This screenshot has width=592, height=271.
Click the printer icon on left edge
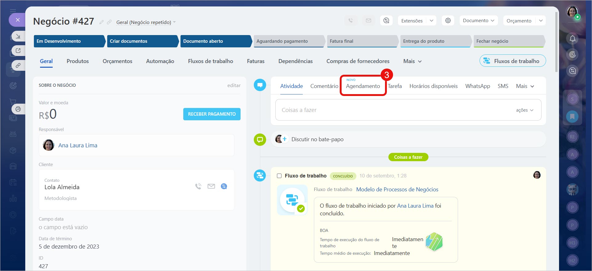tap(18, 109)
